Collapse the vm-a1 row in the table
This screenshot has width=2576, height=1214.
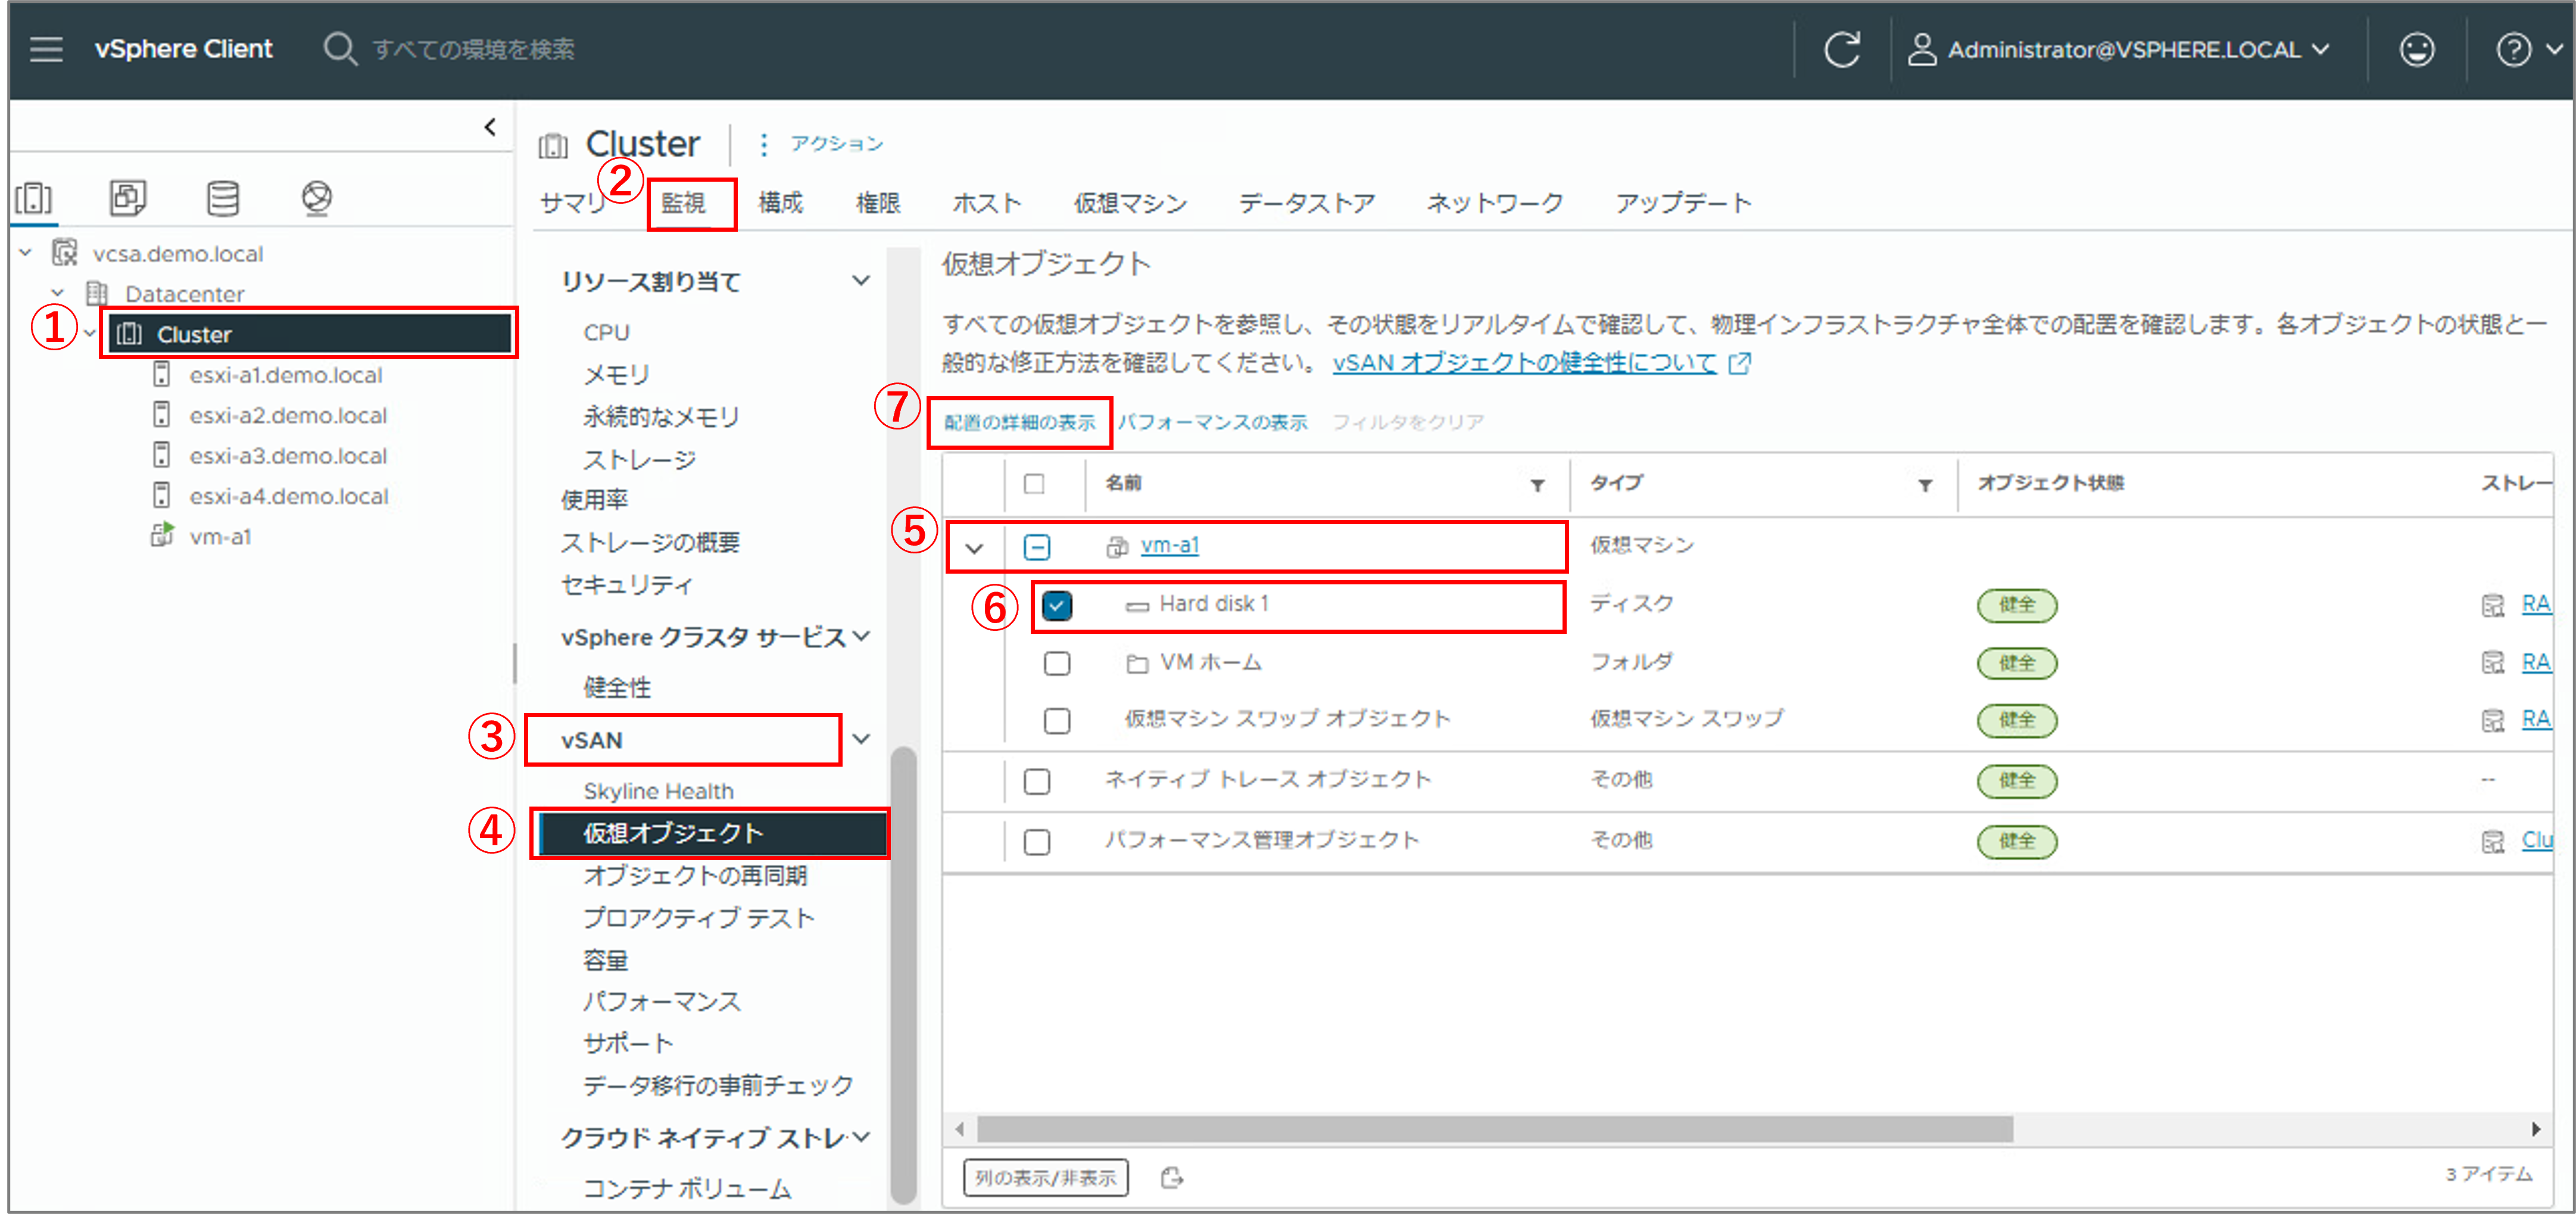pyautogui.click(x=974, y=548)
